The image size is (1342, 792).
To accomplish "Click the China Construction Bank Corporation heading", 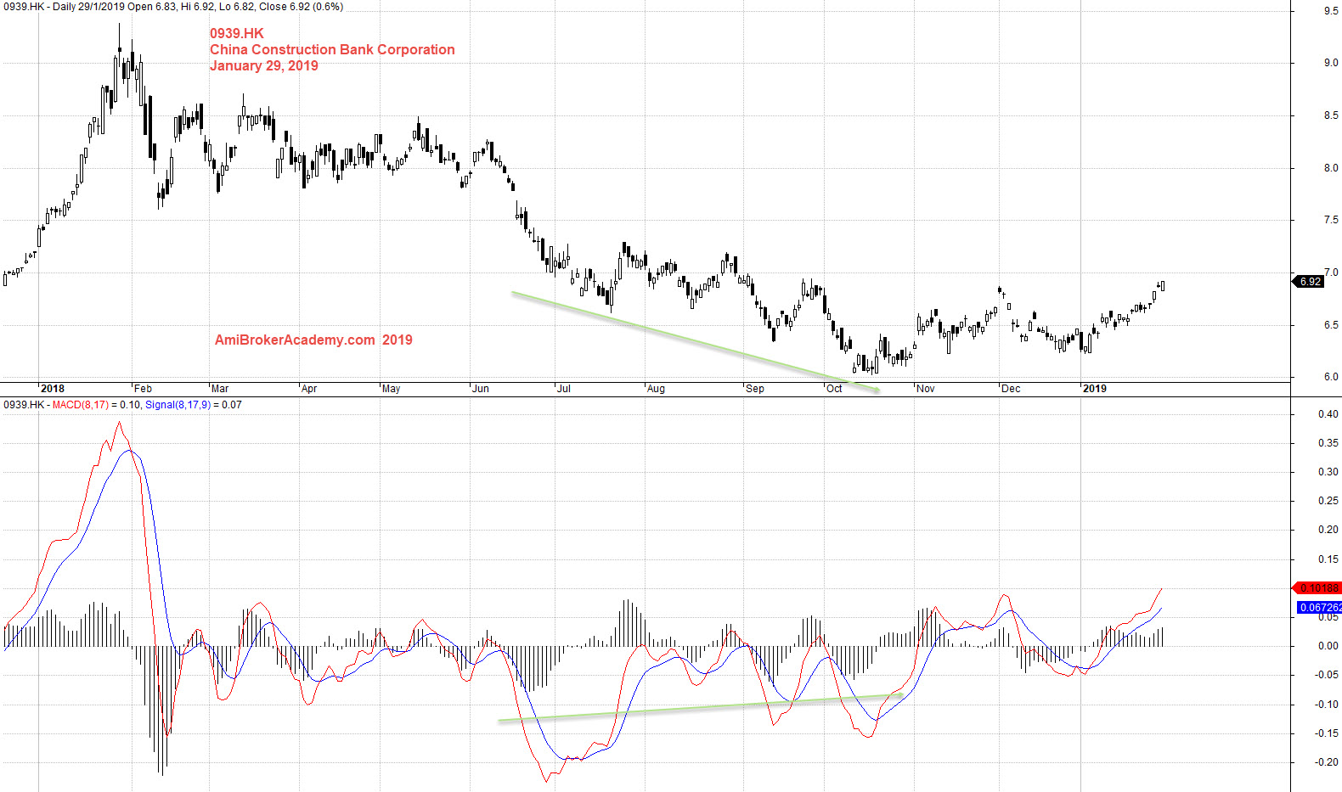I will point(332,49).
